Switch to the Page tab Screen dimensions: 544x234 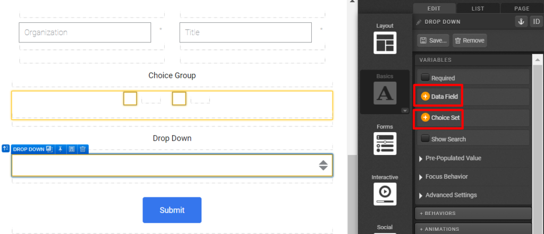[522, 8]
